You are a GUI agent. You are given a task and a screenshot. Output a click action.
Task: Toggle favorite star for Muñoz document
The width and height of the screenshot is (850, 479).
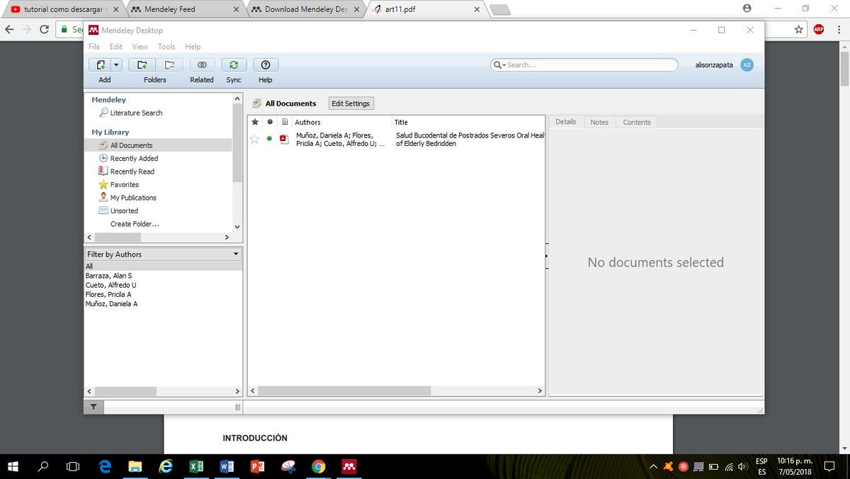[x=255, y=139]
